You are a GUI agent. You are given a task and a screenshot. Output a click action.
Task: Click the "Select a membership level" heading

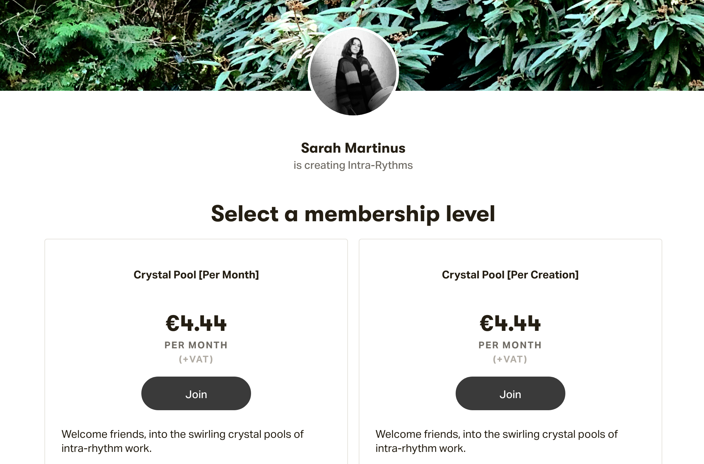353,214
